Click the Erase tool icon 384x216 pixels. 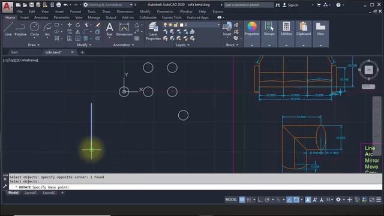98,25
